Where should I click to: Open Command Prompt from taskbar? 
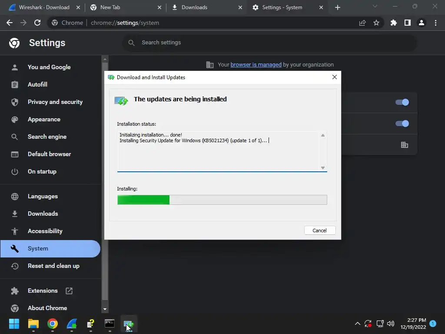coord(110,324)
